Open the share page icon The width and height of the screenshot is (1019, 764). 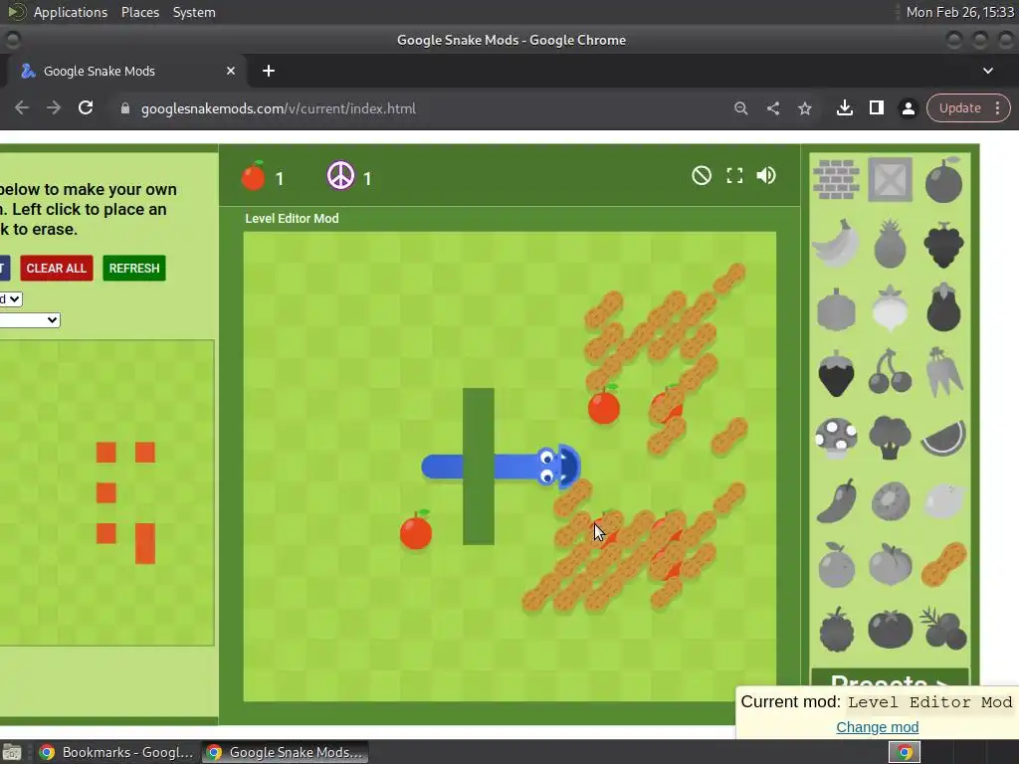(x=772, y=108)
